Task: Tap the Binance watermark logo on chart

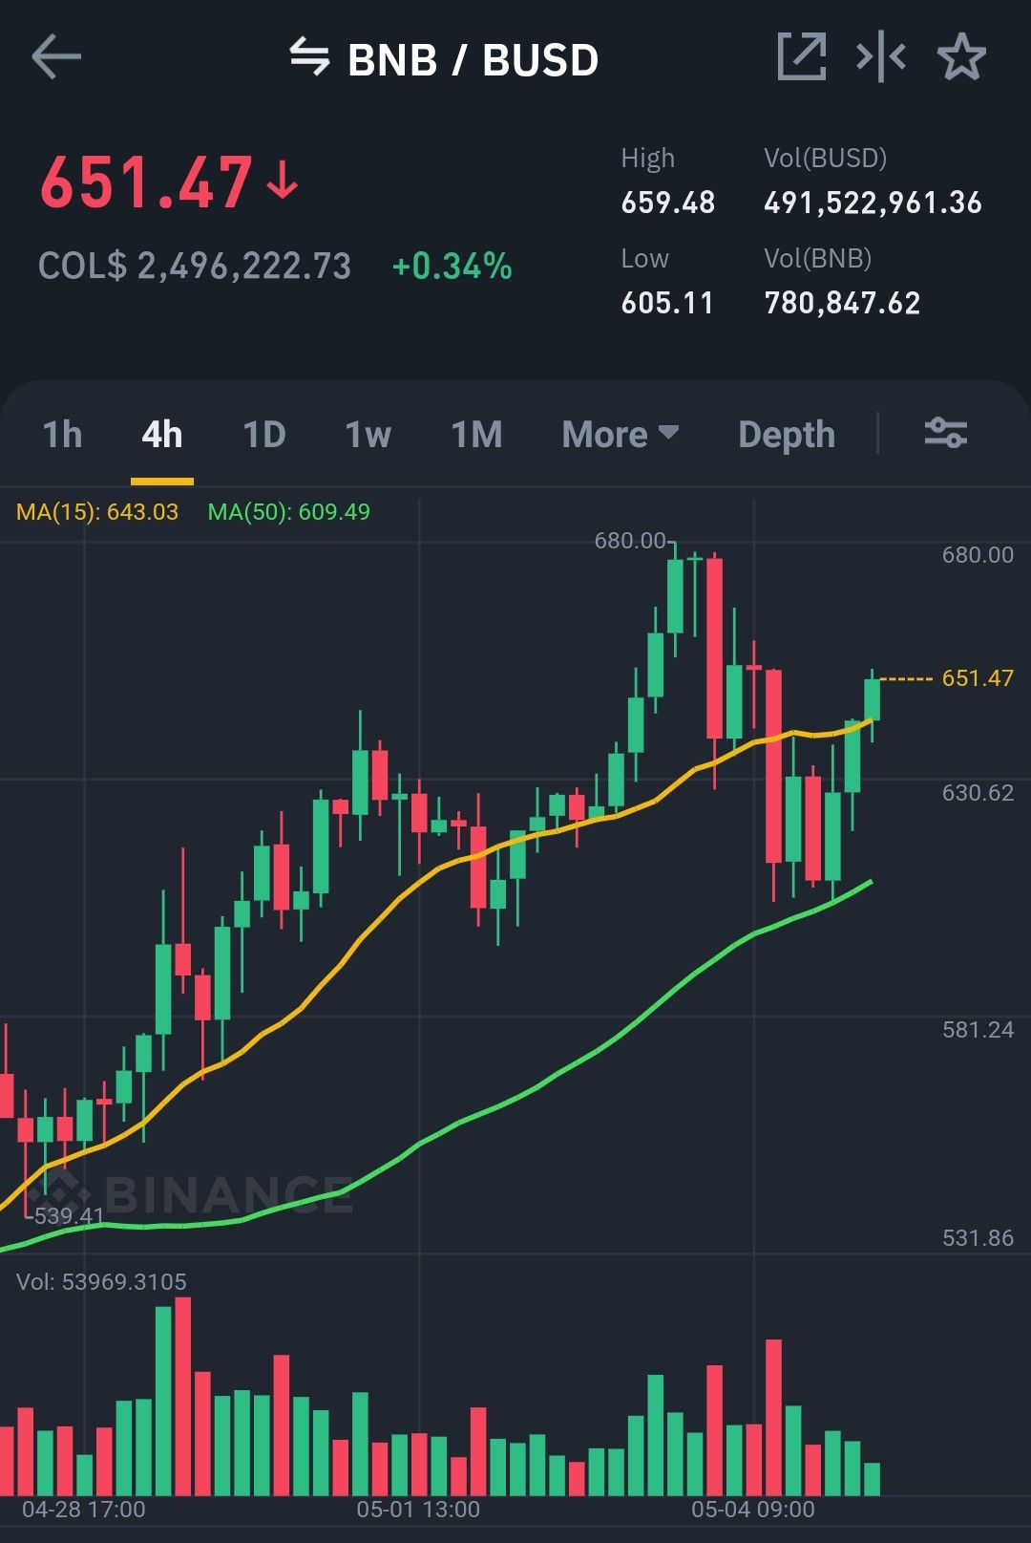Action: point(191,1194)
